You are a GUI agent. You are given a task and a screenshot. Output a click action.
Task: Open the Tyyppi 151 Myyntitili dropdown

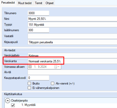tap(72, 25)
